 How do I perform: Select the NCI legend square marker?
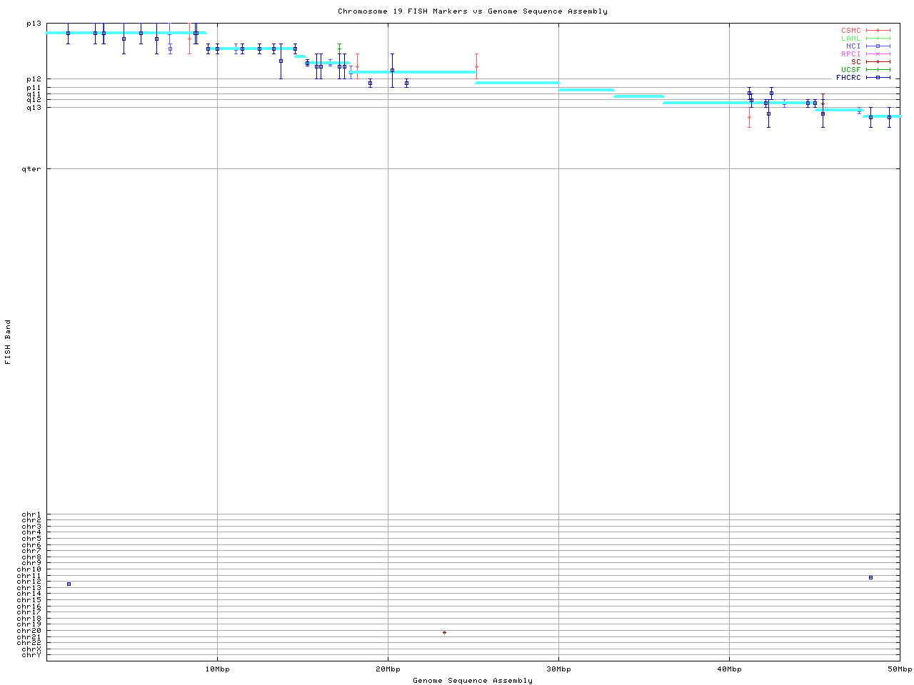click(x=878, y=46)
